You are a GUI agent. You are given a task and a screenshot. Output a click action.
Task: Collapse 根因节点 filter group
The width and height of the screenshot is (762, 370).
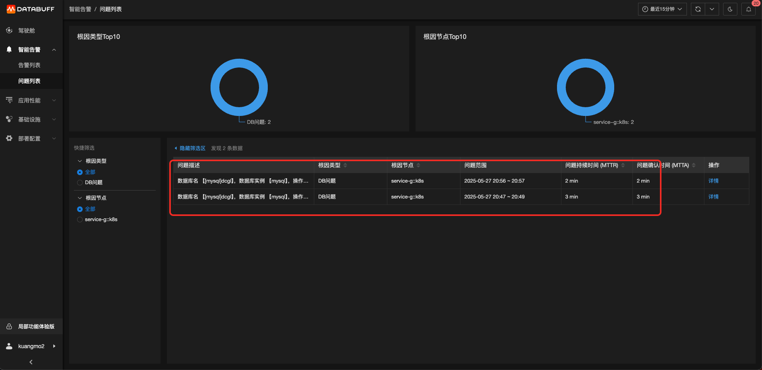point(80,198)
